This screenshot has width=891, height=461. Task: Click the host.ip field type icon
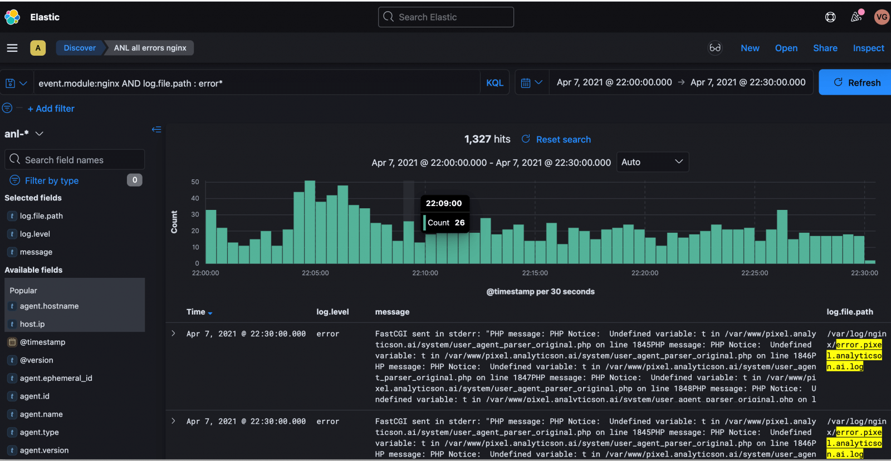[12, 324]
